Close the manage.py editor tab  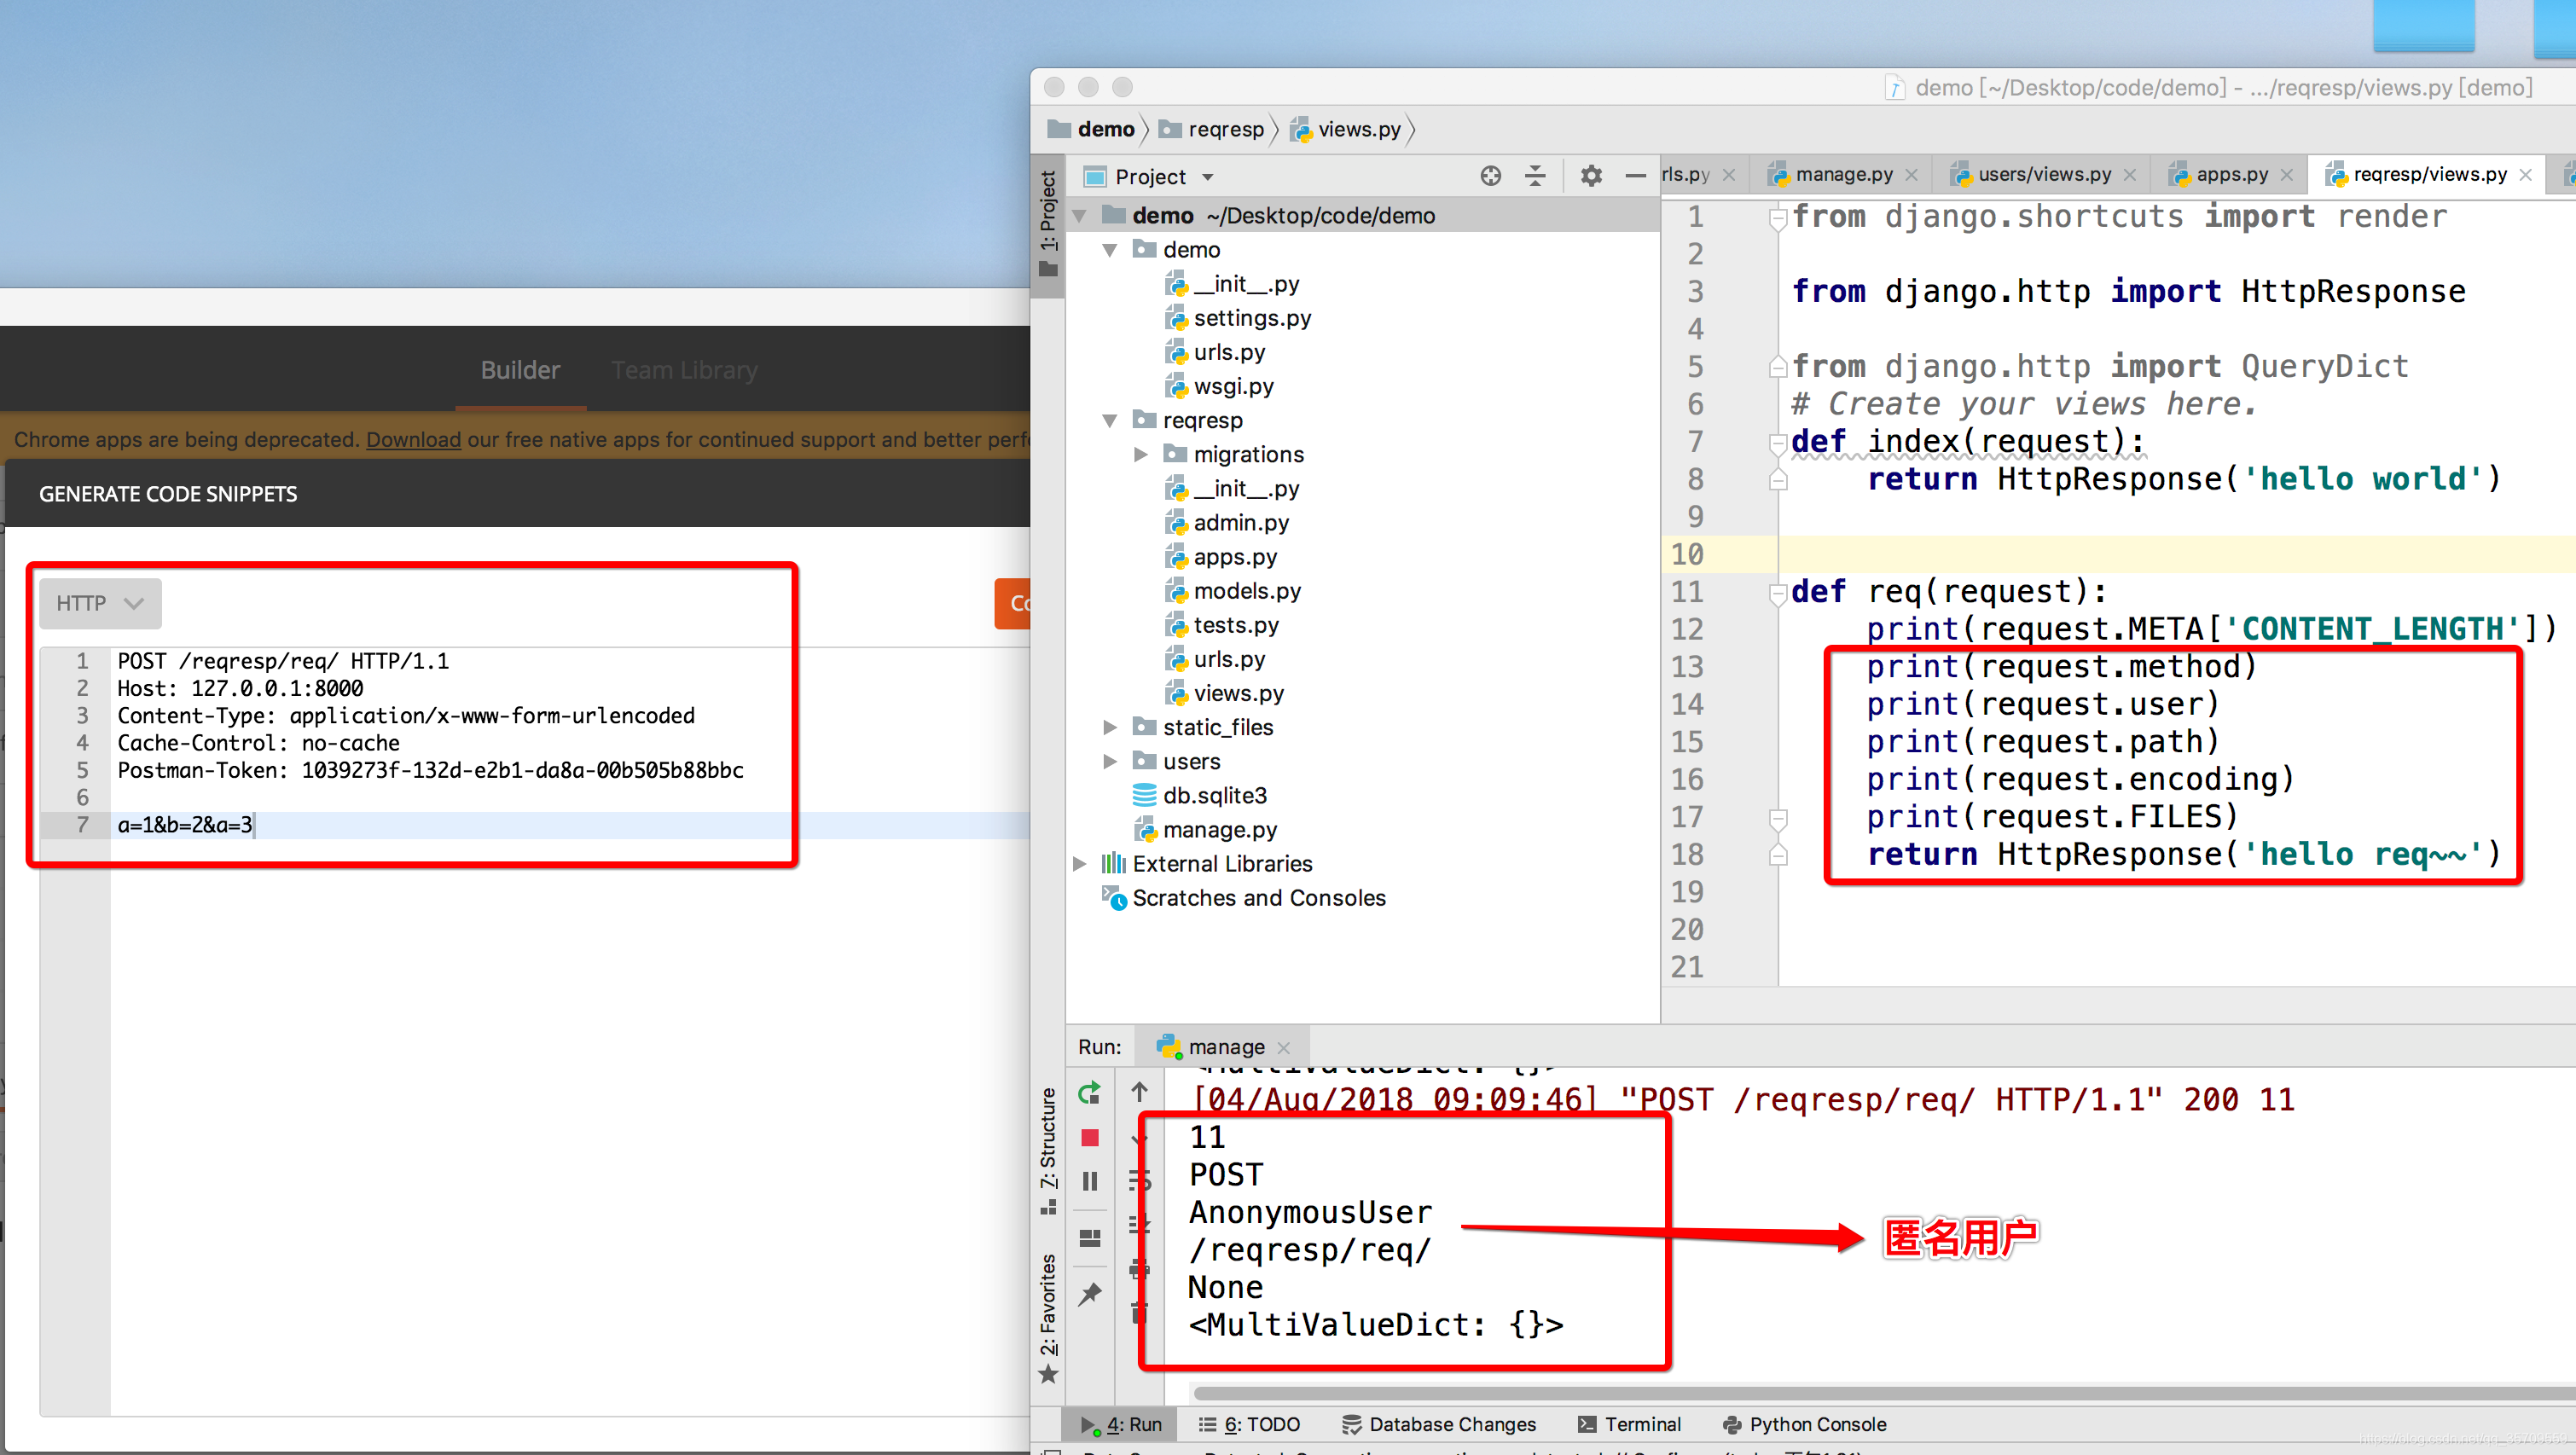pos(1911,175)
